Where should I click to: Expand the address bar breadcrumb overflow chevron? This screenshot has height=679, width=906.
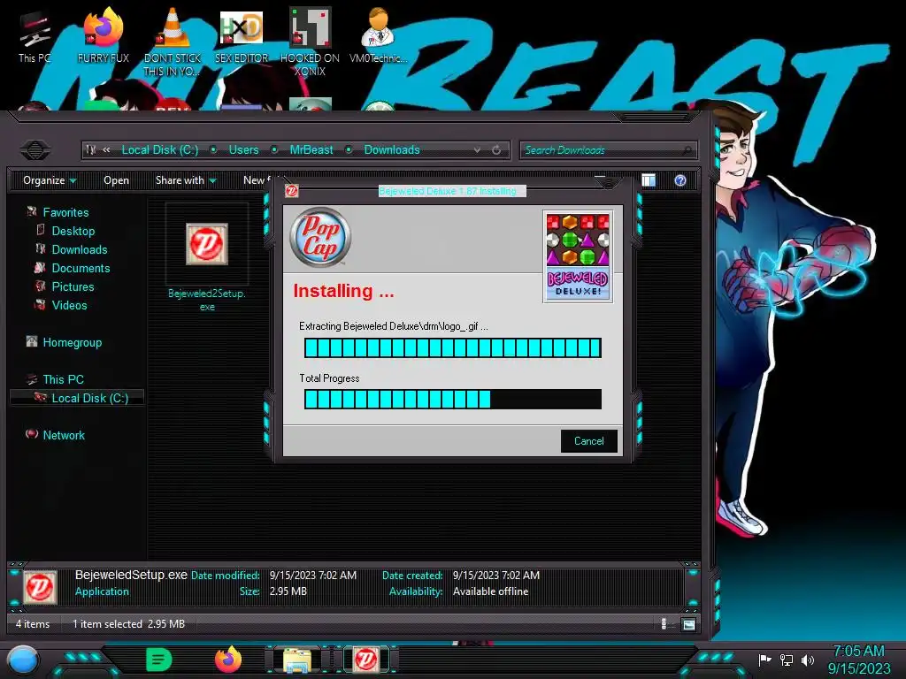pos(106,150)
